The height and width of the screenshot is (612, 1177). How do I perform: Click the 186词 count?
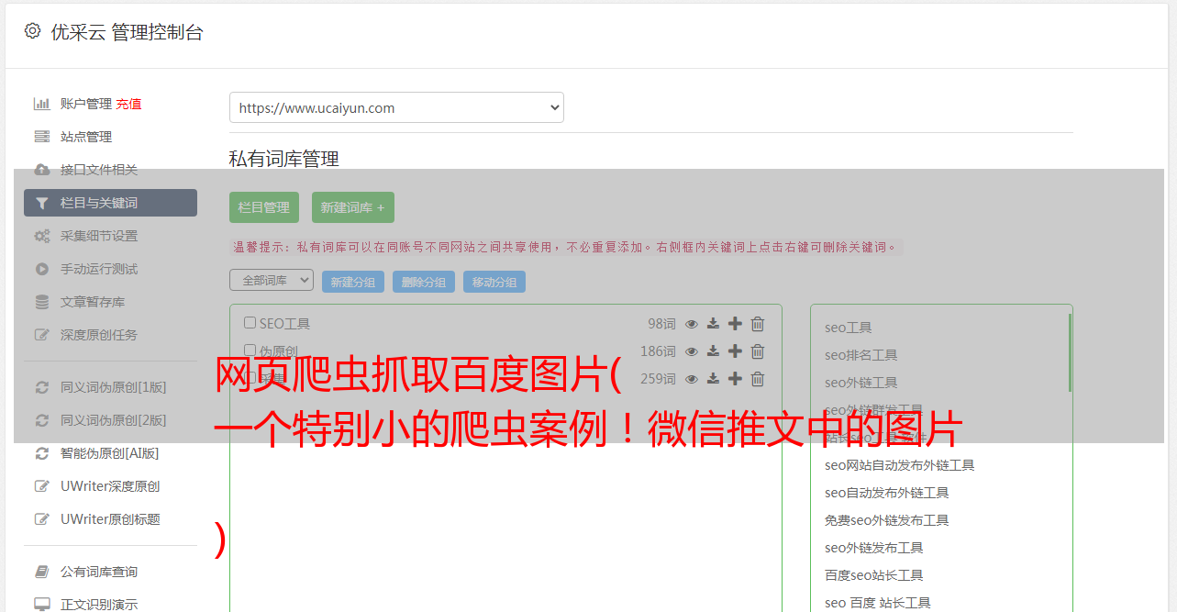click(658, 351)
